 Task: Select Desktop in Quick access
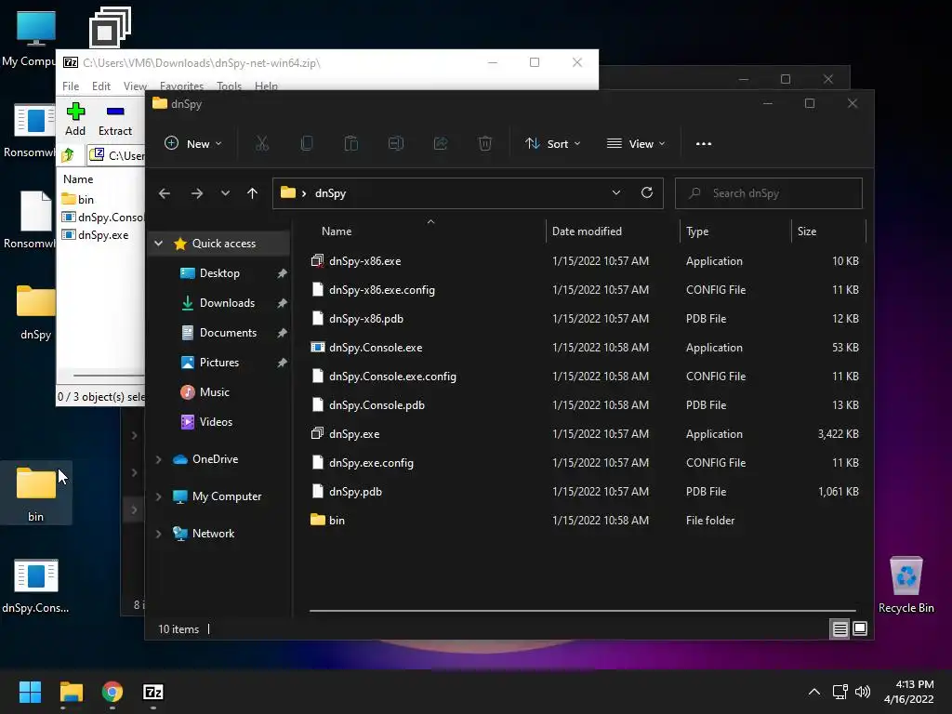pyautogui.click(x=219, y=273)
